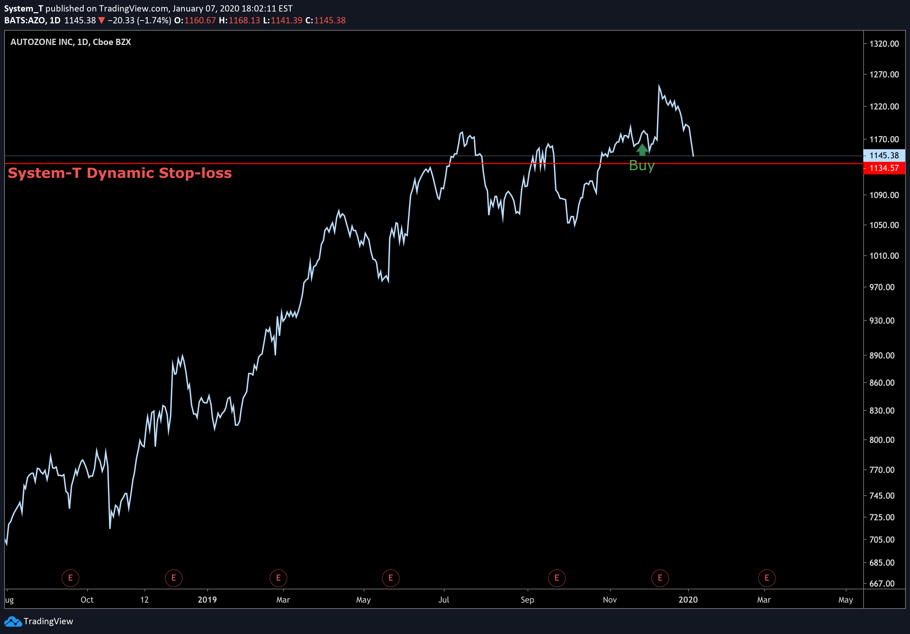Click the January 07, 2020 publish timestamp

click(x=232, y=8)
